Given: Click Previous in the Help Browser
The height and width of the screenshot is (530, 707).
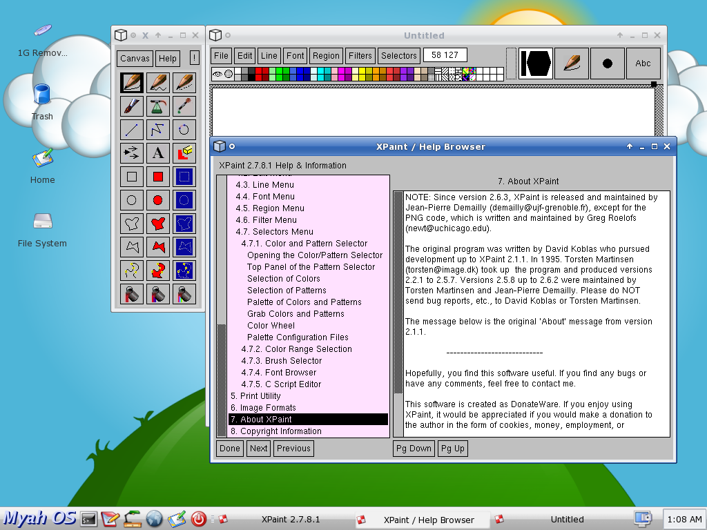Looking at the screenshot, I should tap(293, 449).
